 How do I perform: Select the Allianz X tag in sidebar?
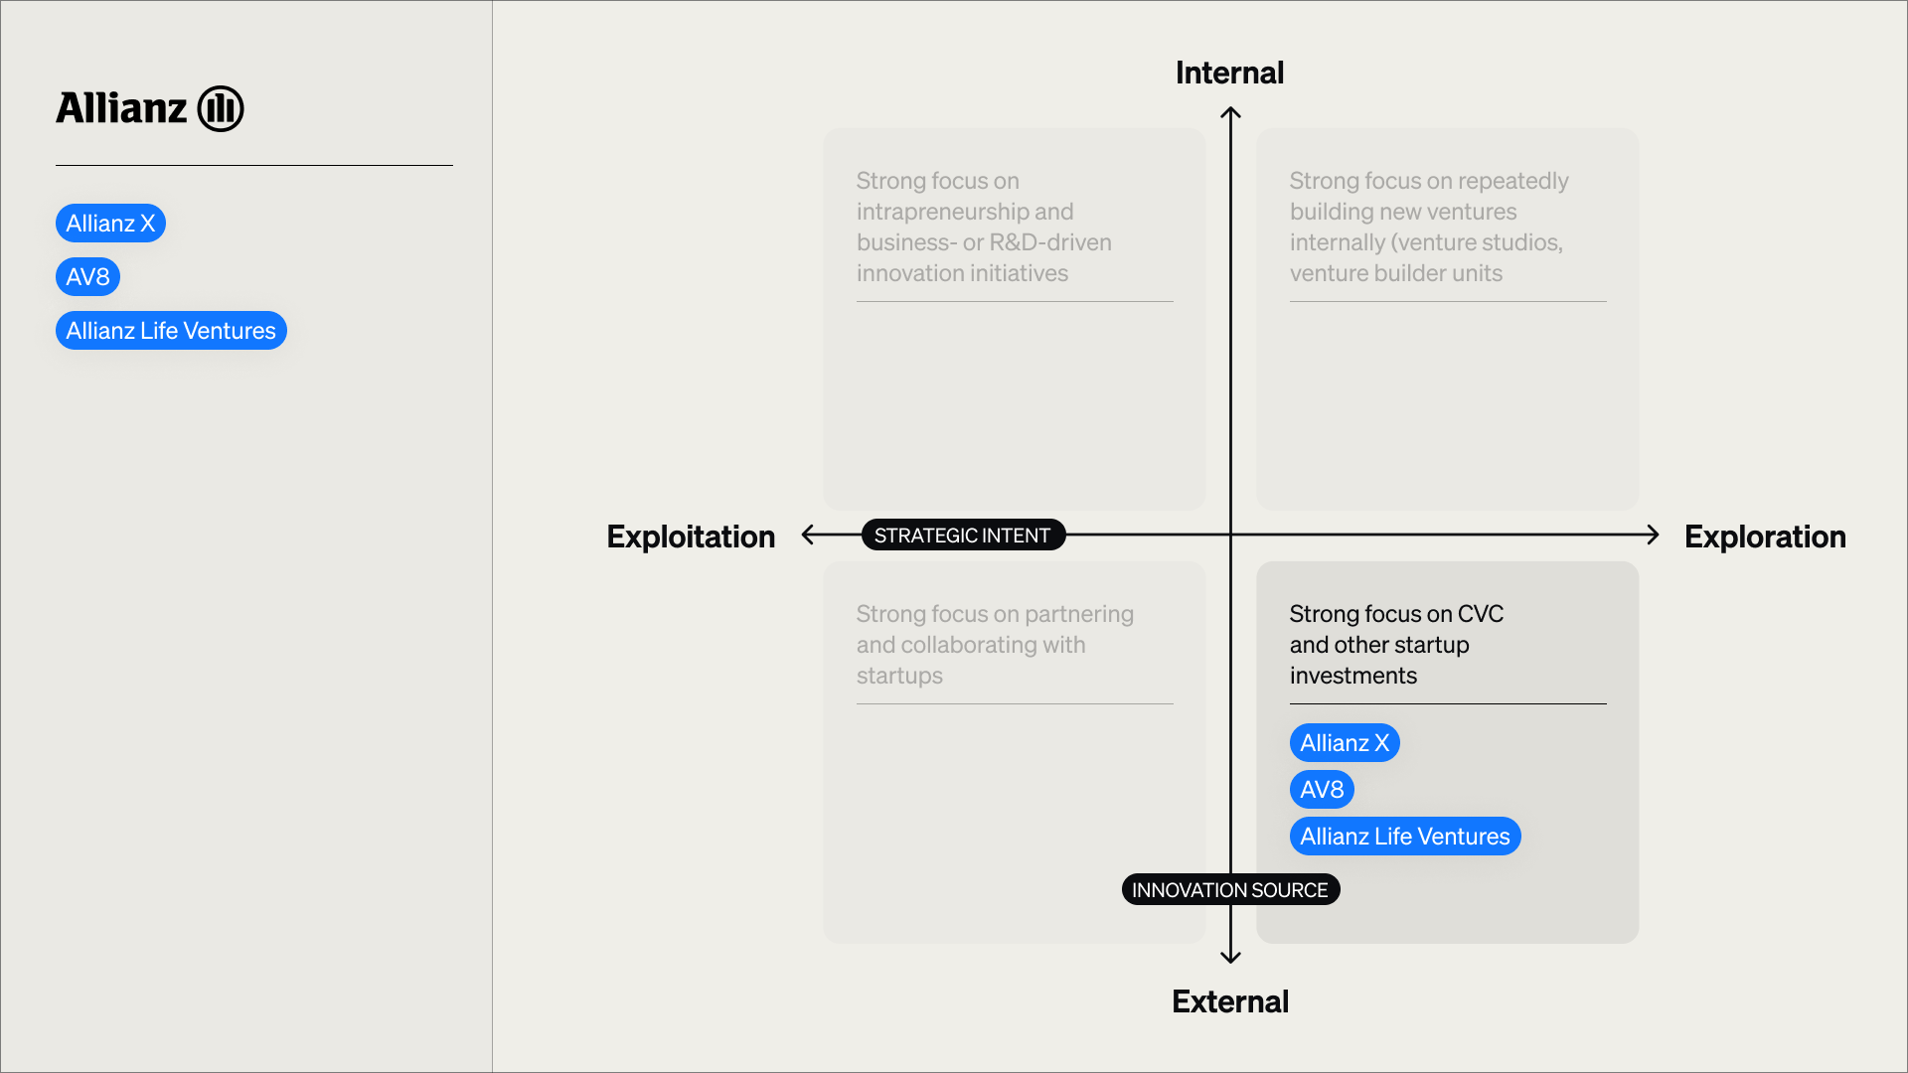coord(110,224)
